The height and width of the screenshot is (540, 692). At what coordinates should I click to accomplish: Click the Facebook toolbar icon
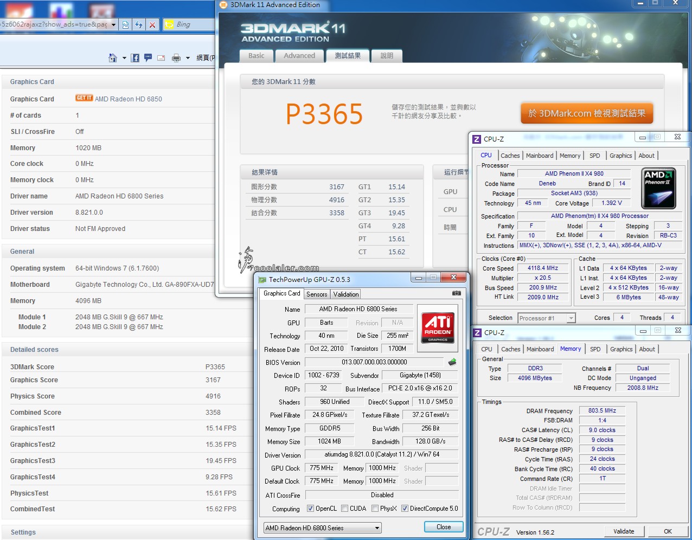[x=135, y=58]
